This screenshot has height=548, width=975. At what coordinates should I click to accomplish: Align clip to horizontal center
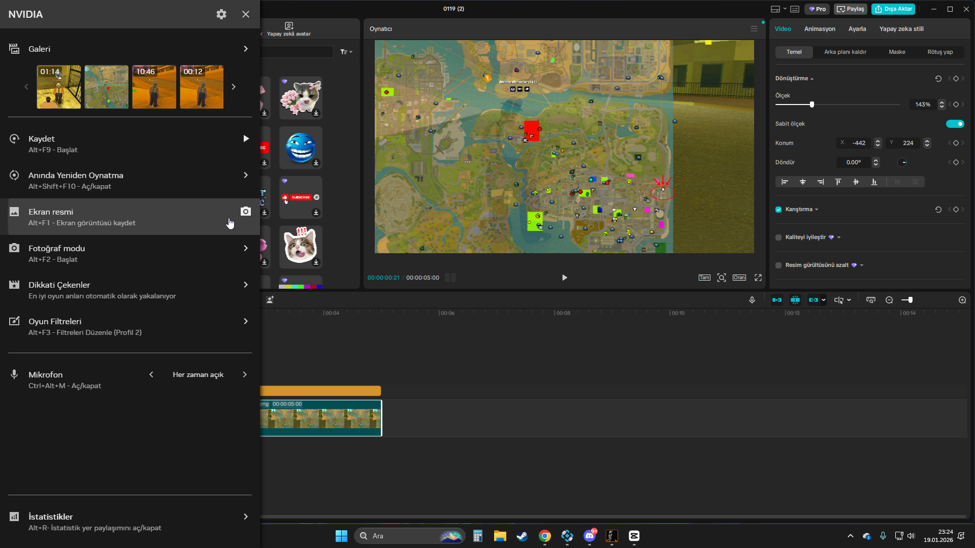803,182
